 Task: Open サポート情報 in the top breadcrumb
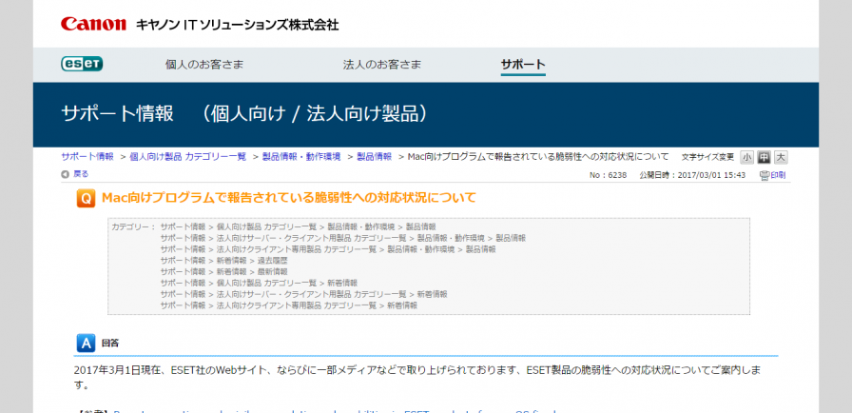point(87,156)
